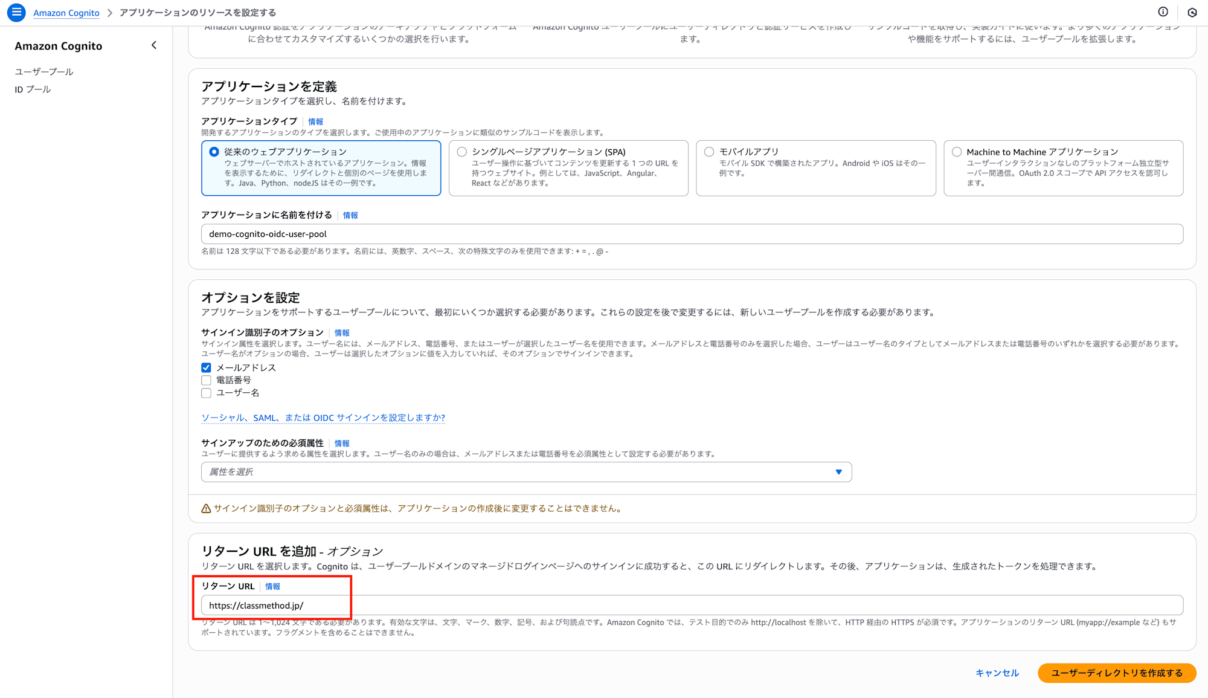1208x698 pixels.
Task: Click the application name input field
Action: tap(692, 234)
